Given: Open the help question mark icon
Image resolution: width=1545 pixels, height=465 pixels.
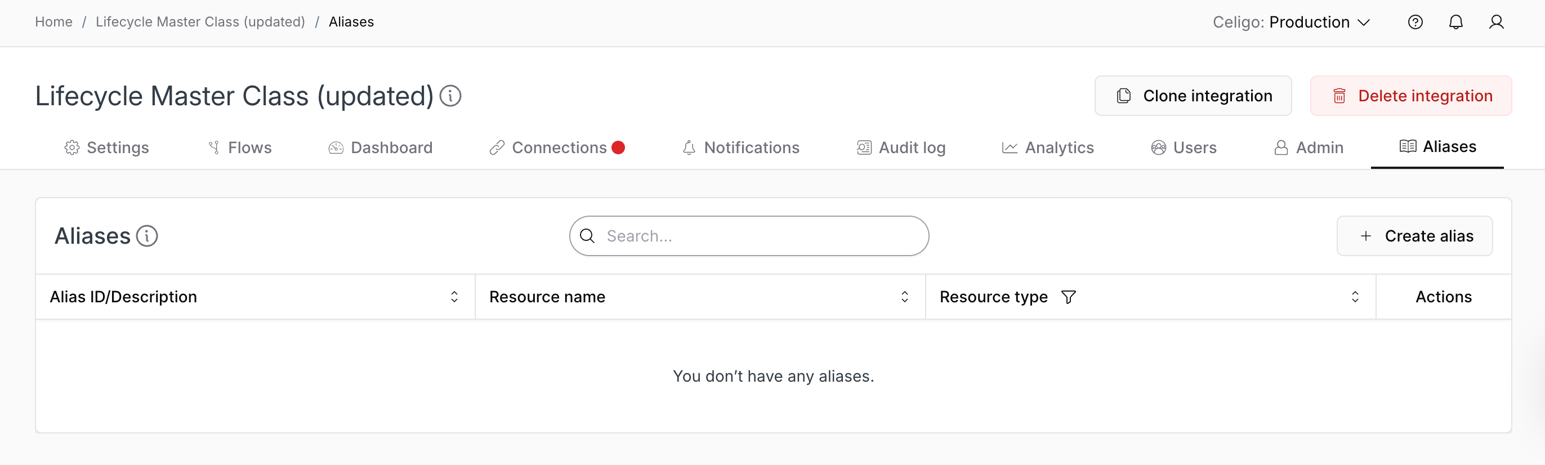Looking at the screenshot, I should click(x=1415, y=22).
